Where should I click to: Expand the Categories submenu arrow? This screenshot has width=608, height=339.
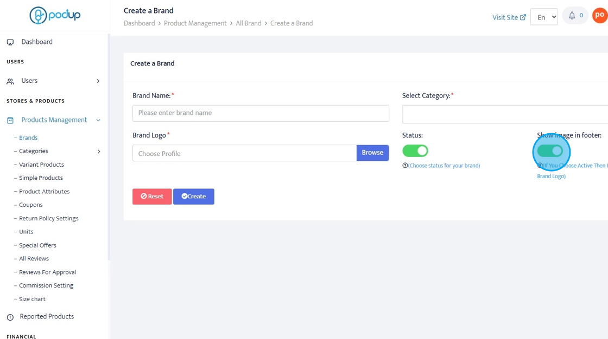pyautogui.click(x=99, y=152)
